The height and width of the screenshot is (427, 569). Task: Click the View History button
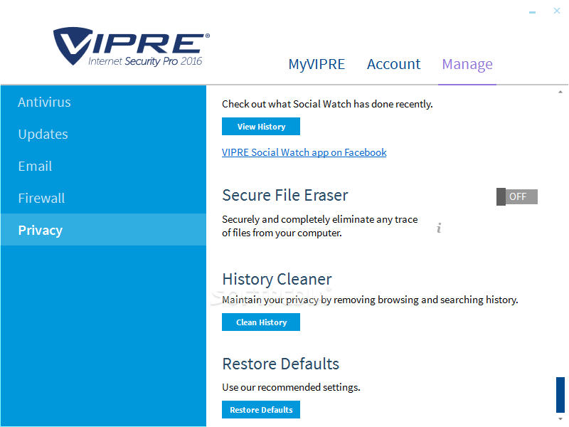point(261,127)
